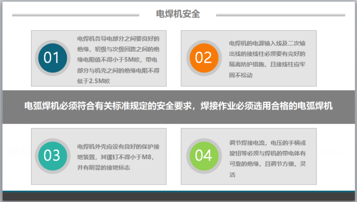357x202 pixels.
Task: Click first line "电焊机外壳应设有良好的保护接"
Action: [118, 146]
